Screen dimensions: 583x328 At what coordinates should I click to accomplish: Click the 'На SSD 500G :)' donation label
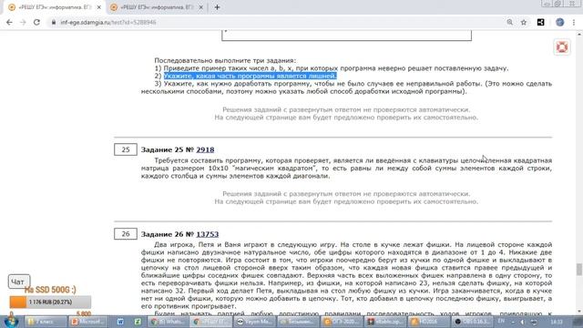click(x=50, y=290)
